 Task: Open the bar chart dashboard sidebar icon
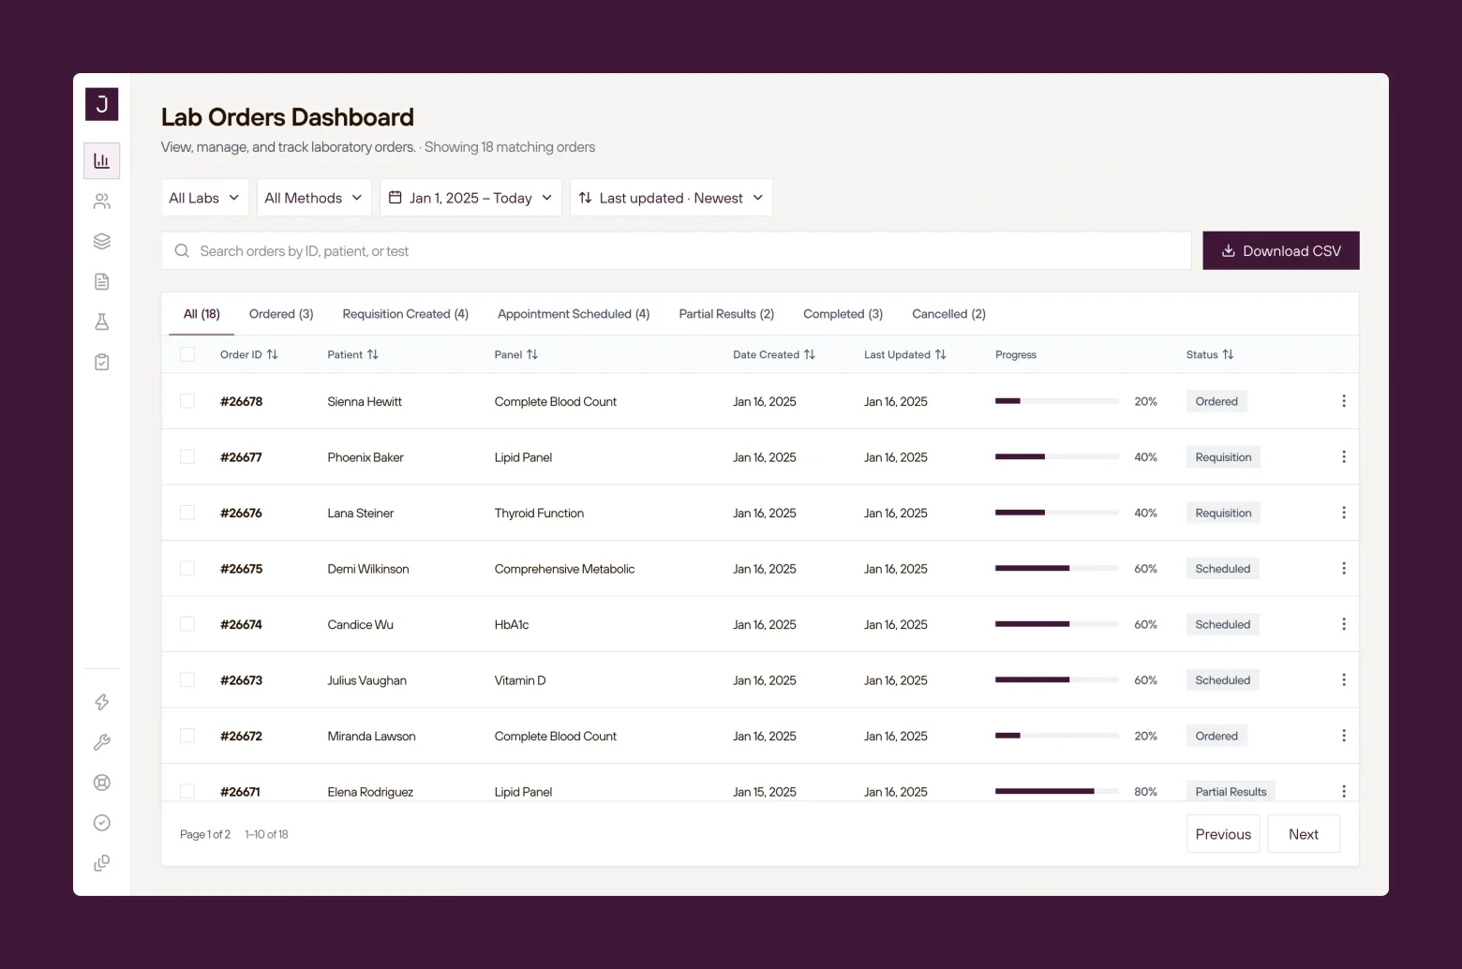click(x=102, y=161)
